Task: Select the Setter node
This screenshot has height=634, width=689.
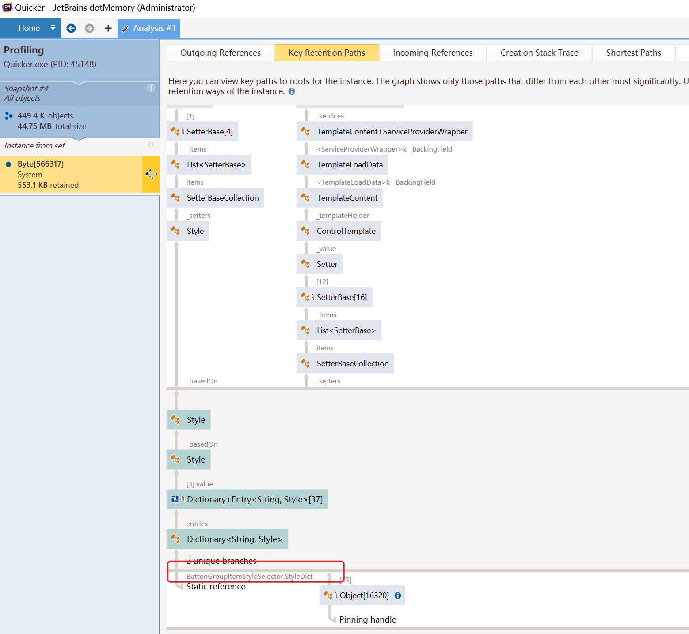Action: [320, 264]
